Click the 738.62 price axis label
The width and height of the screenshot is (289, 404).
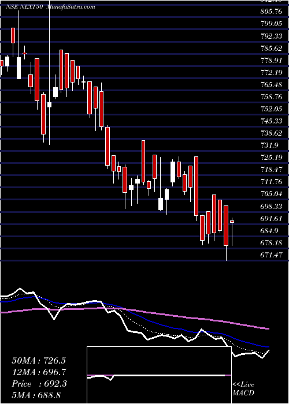tap(271, 133)
